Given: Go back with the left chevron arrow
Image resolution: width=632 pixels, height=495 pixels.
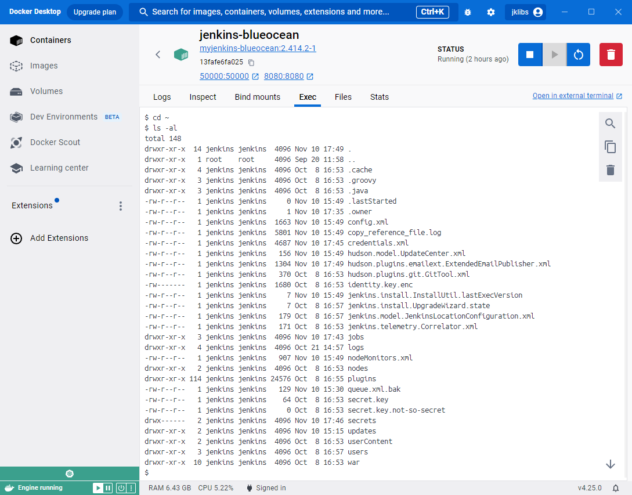Looking at the screenshot, I should tap(158, 55).
